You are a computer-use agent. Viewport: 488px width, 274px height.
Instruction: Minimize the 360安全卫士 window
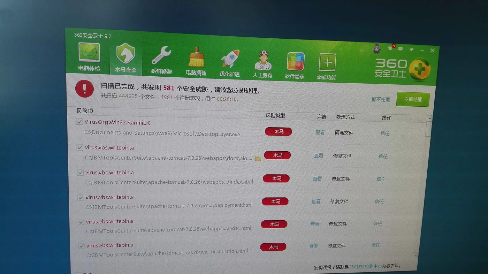[x=422, y=51]
